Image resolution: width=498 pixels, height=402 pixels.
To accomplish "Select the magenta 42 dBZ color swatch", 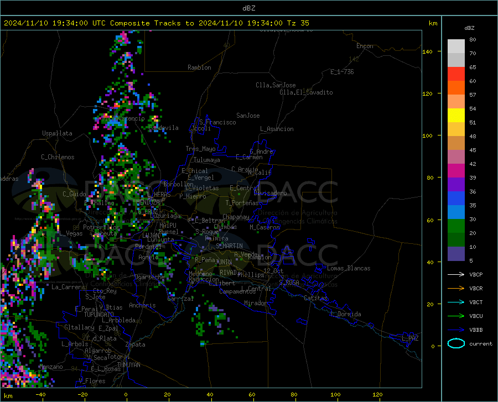I will pyautogui.click(x=456, y=171).
